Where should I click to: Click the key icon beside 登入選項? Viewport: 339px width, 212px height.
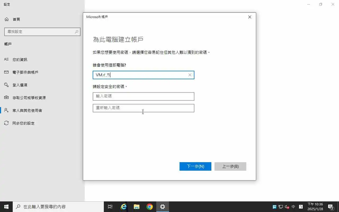[7, 85]
